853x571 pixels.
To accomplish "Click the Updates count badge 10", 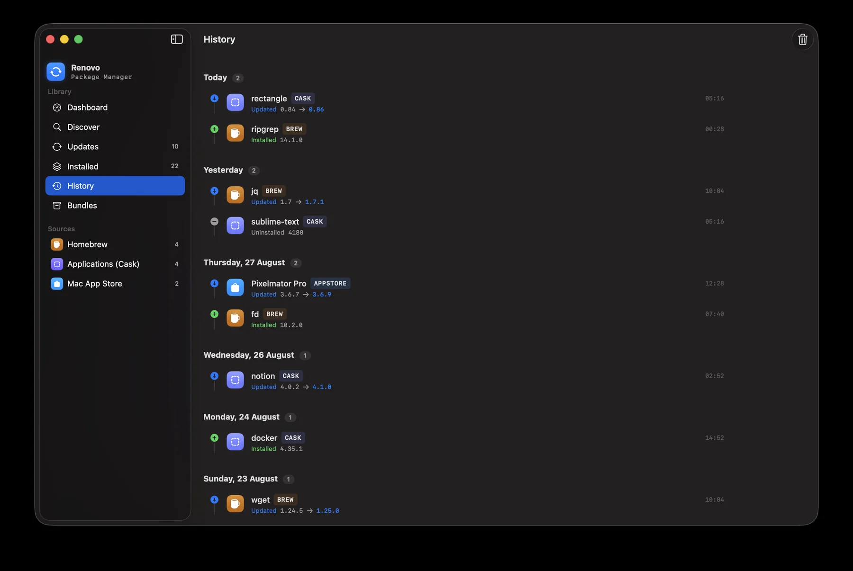I will 175,146.
